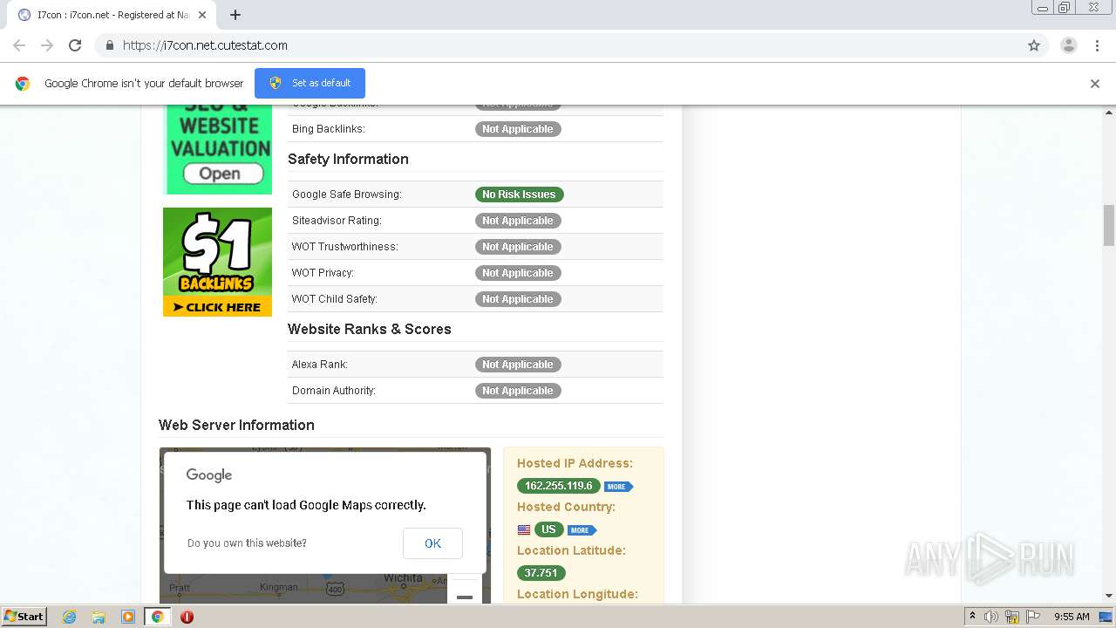Click Website Ranks & Scores heading

point(370,329)
